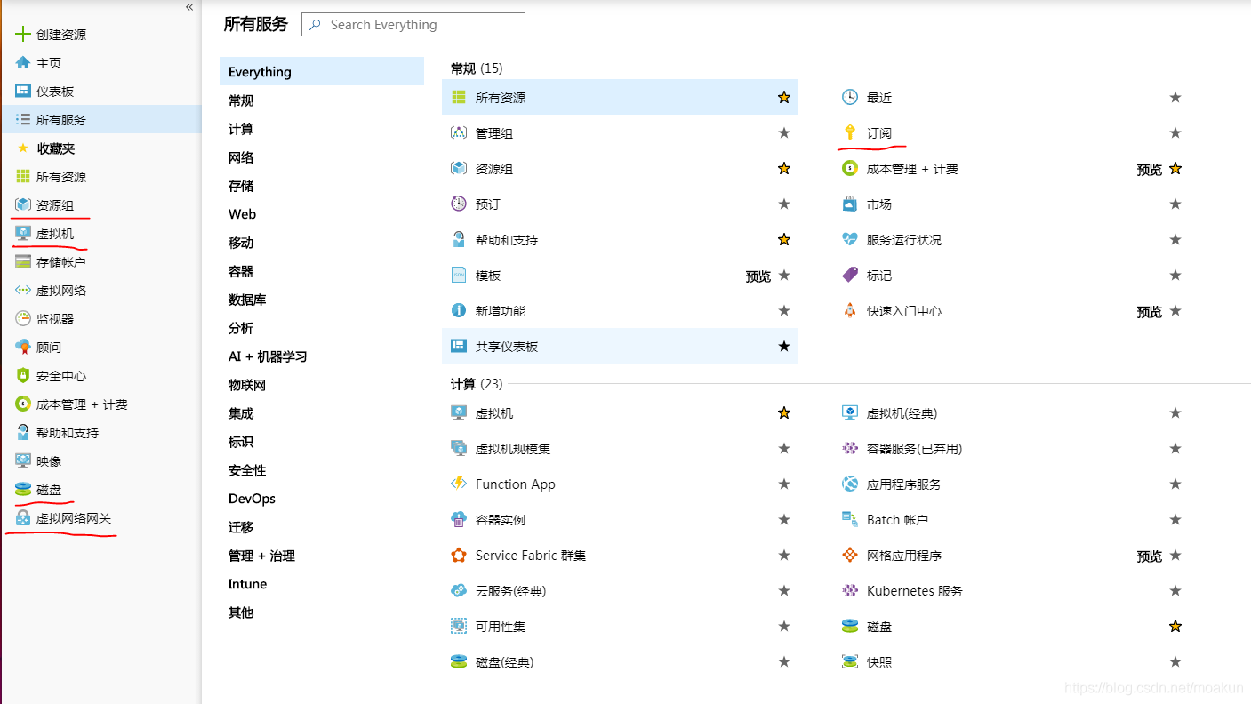Open 监视器 gauge icon in sidebar
1251x704 pixels.
(x=23, y=319)
